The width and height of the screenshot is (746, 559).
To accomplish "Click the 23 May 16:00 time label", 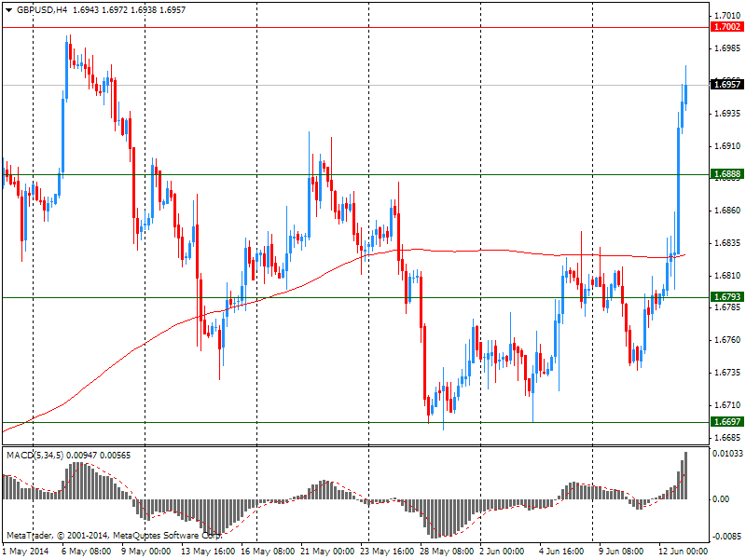I will click(387, 552).
